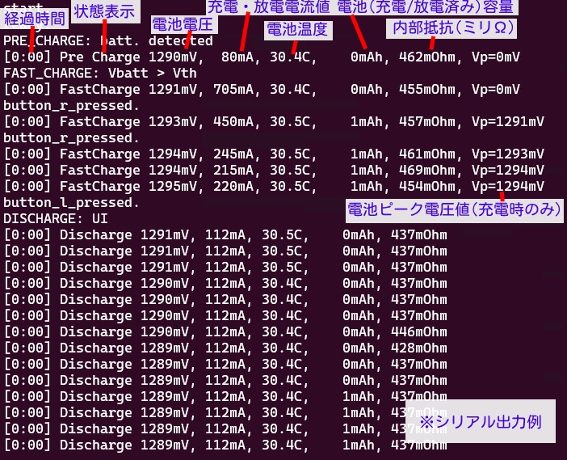567x460 pixels.
Task: Click the 内部抵抗(ミリΩ) annotation label
Action: [x=452, y=28]
